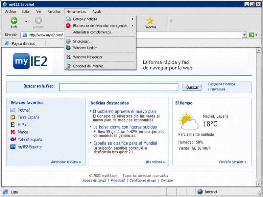Open the Atrás history dropdown arrow

[26, 21]
